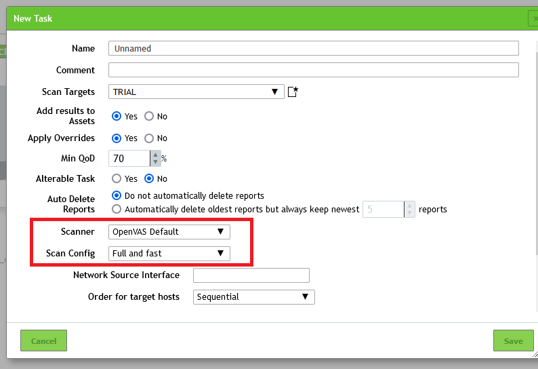Open the Scan Targets dropdown showing TRIAL
The width and height of the screenshot is (538, 369).
coord(196,92)
